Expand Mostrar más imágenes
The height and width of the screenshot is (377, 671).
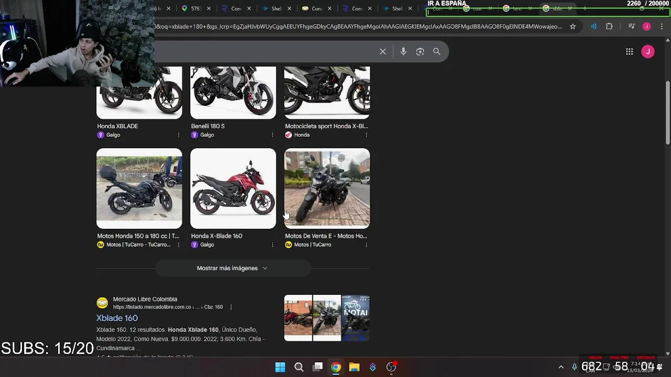pos(233,268)
